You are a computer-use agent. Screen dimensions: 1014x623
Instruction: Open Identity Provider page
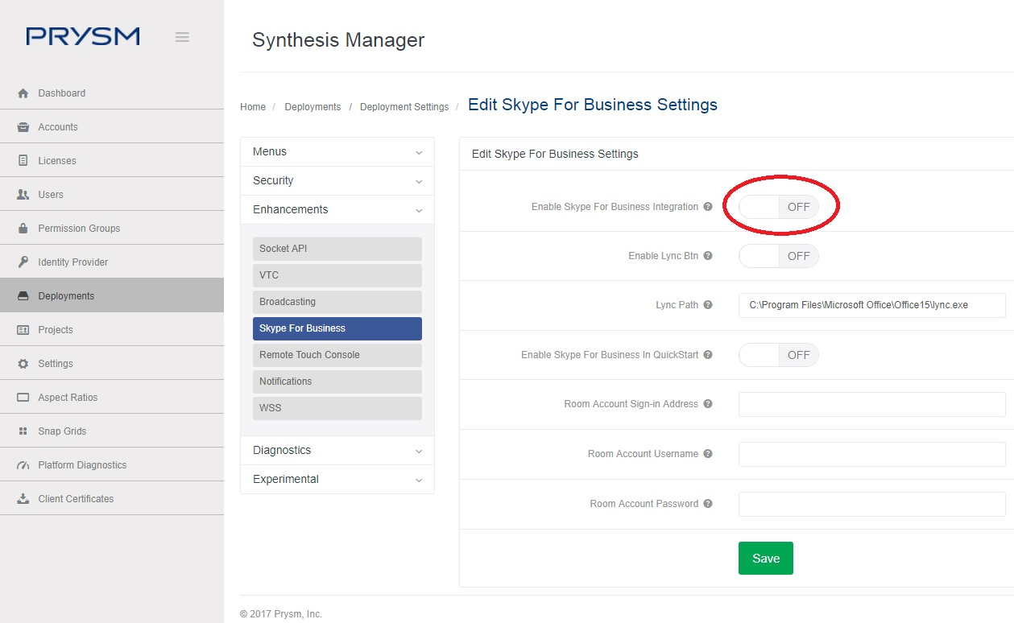(112, 262)
